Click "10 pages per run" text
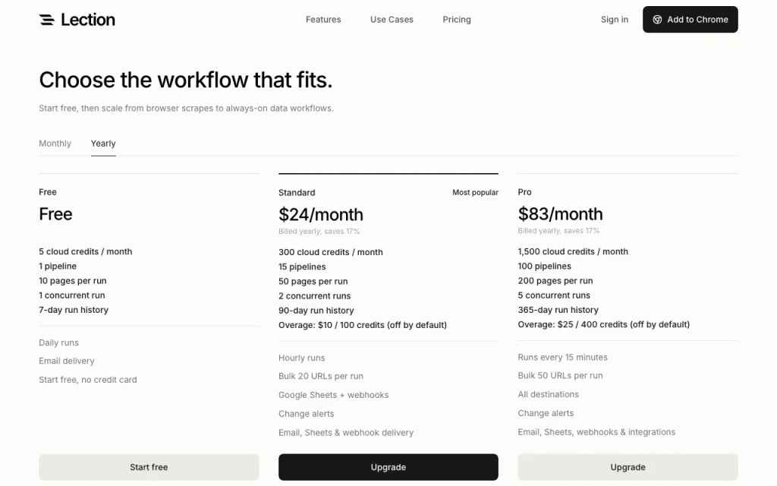Viewport: 777px width, 486px height. point(73,281)
